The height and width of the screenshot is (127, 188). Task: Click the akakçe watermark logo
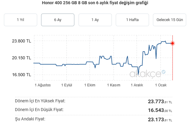[145, 74]
